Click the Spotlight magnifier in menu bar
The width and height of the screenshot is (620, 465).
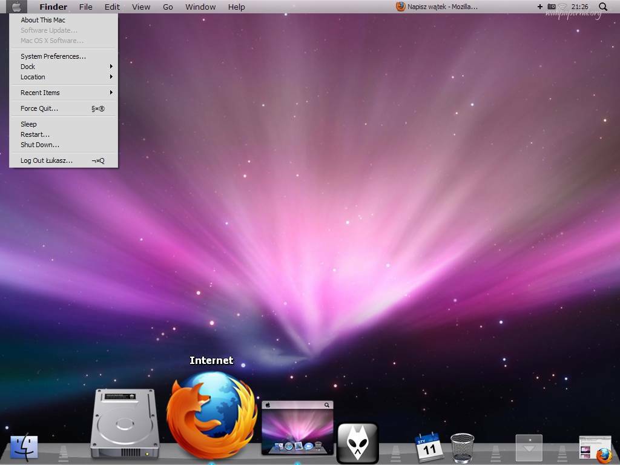tap(602, 7)
